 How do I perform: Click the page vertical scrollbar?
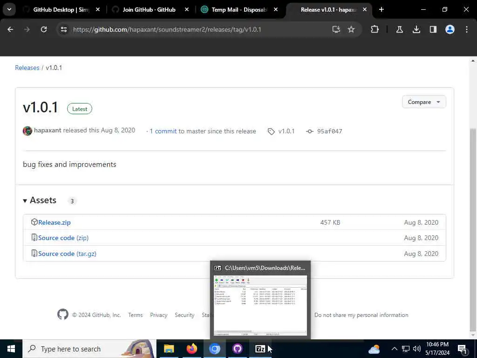pyautogui.click(x=472, y=230)
